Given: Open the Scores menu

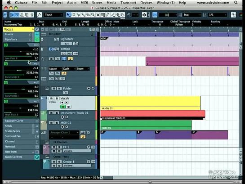Looking at the screenshot, I should click(97, 3).
